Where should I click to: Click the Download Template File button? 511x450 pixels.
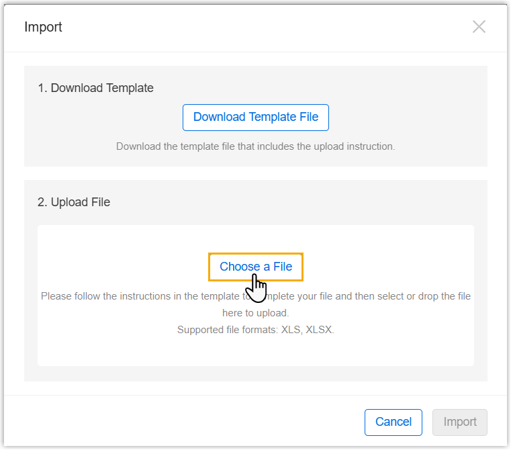pyautogui.click(x=255, y=118)
